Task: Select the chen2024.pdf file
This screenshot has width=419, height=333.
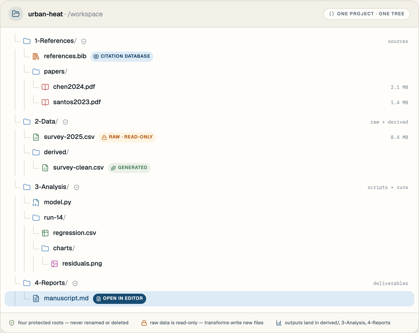Action: [x=74, y=87]
